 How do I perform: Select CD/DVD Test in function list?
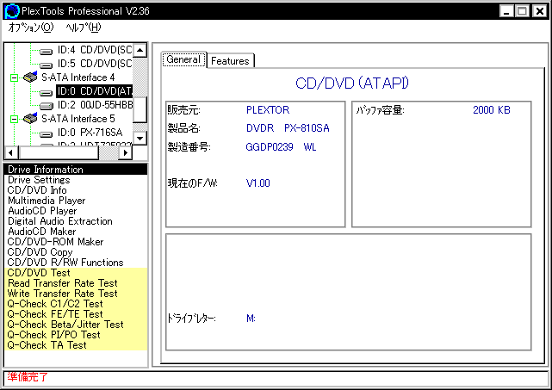pos(76,273)
